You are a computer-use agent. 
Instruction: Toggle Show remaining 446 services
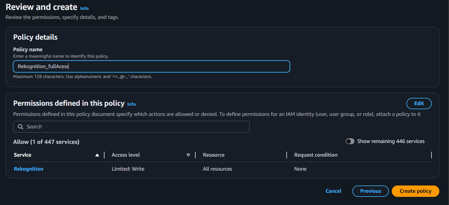pos(350,141)
